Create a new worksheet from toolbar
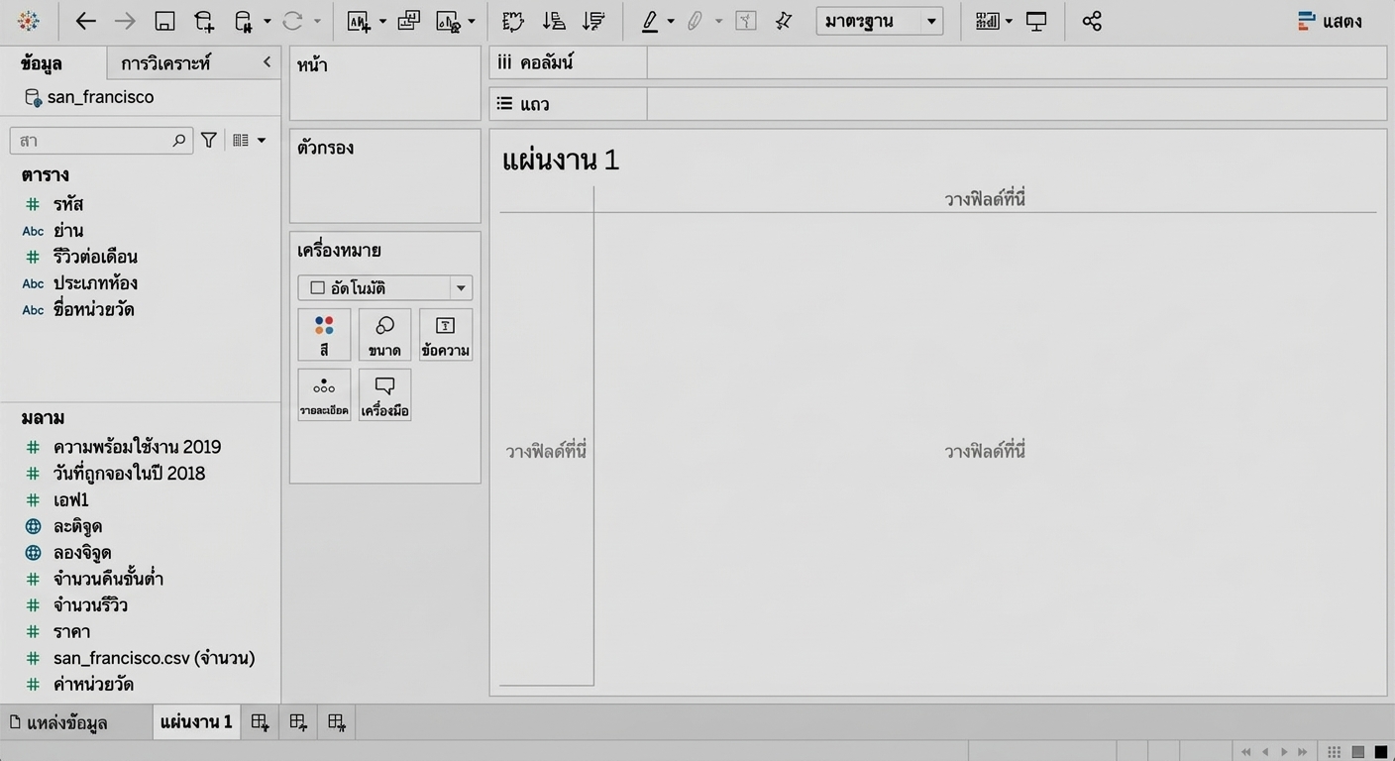Image resolution: width=1395 pixels, height=761 pixels. tap(360, 21)
